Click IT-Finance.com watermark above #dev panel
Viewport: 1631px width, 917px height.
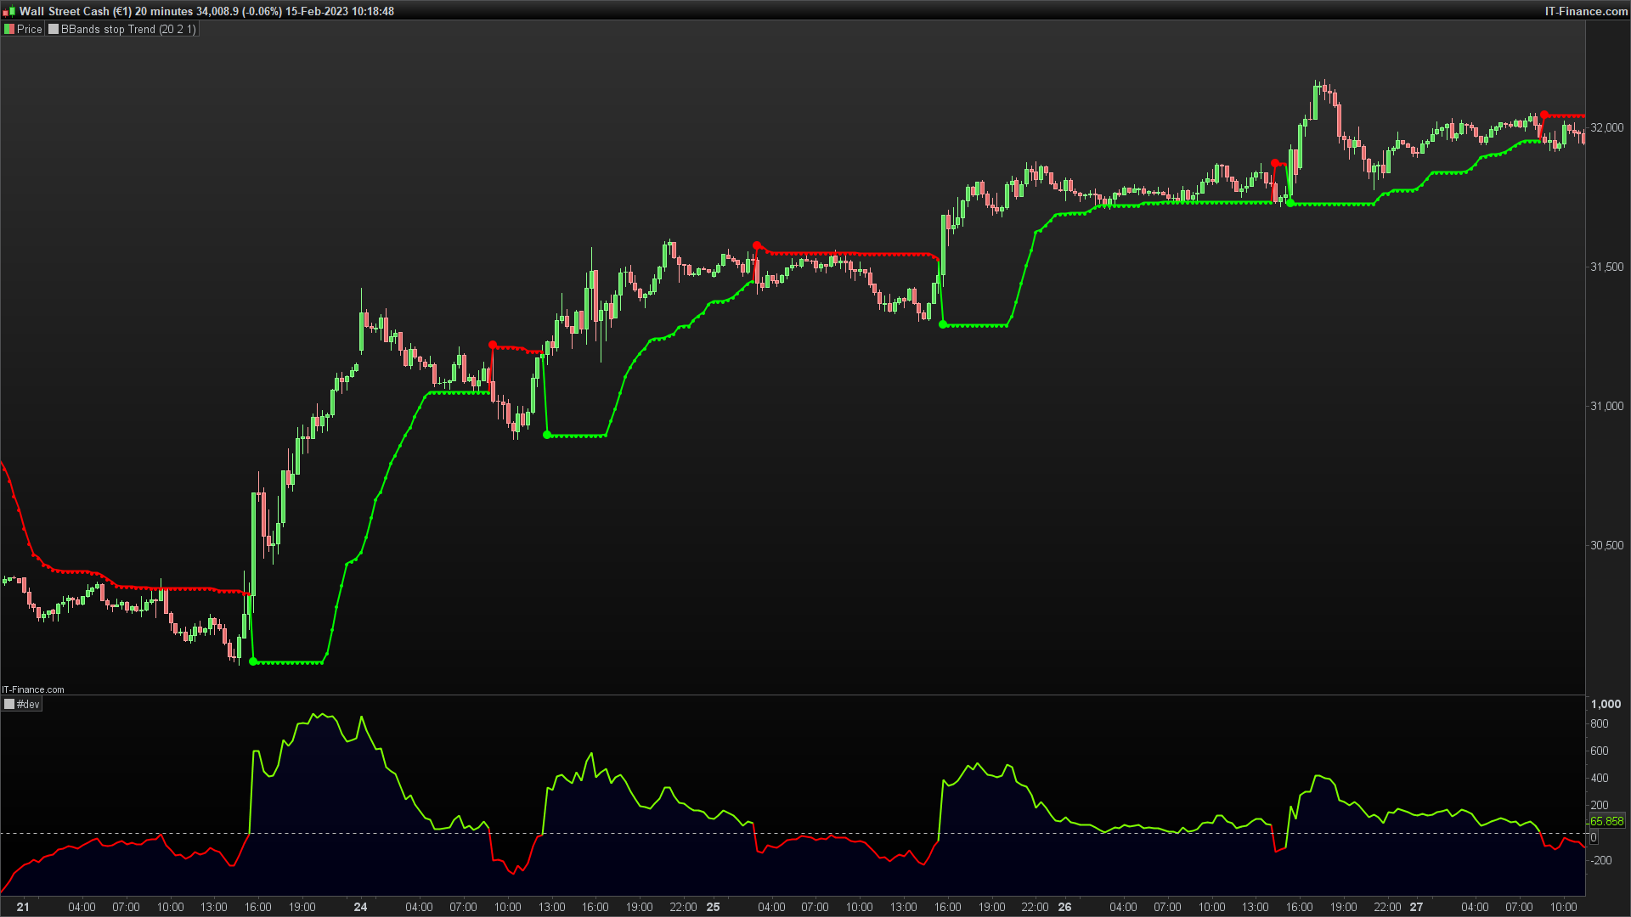(33, 689)
